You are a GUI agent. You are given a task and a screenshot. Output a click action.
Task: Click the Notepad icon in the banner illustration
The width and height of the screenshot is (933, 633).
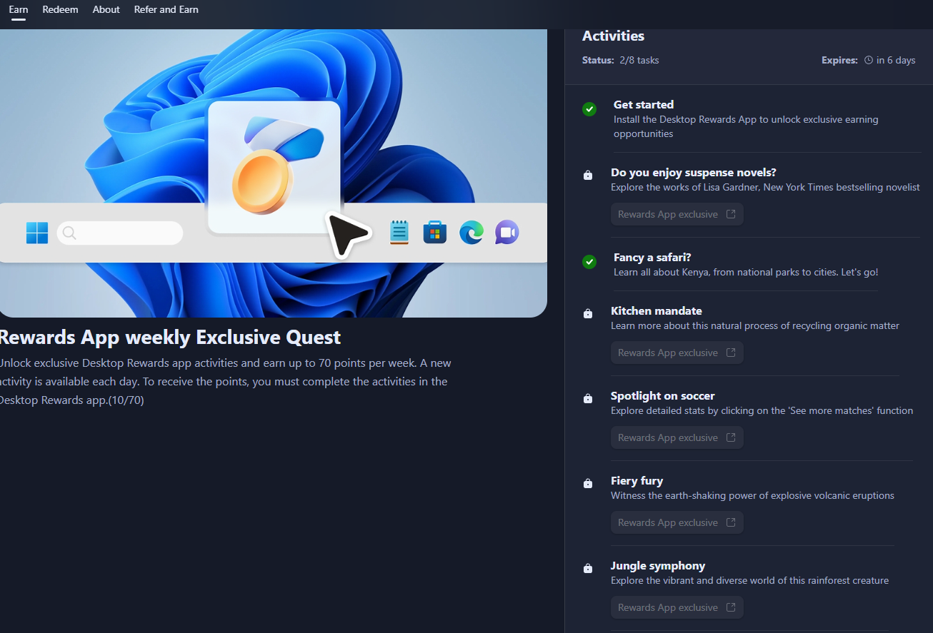point(399,232)
